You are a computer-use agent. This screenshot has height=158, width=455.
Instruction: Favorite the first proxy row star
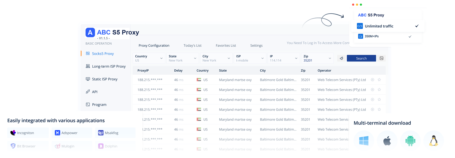point(379,80)
